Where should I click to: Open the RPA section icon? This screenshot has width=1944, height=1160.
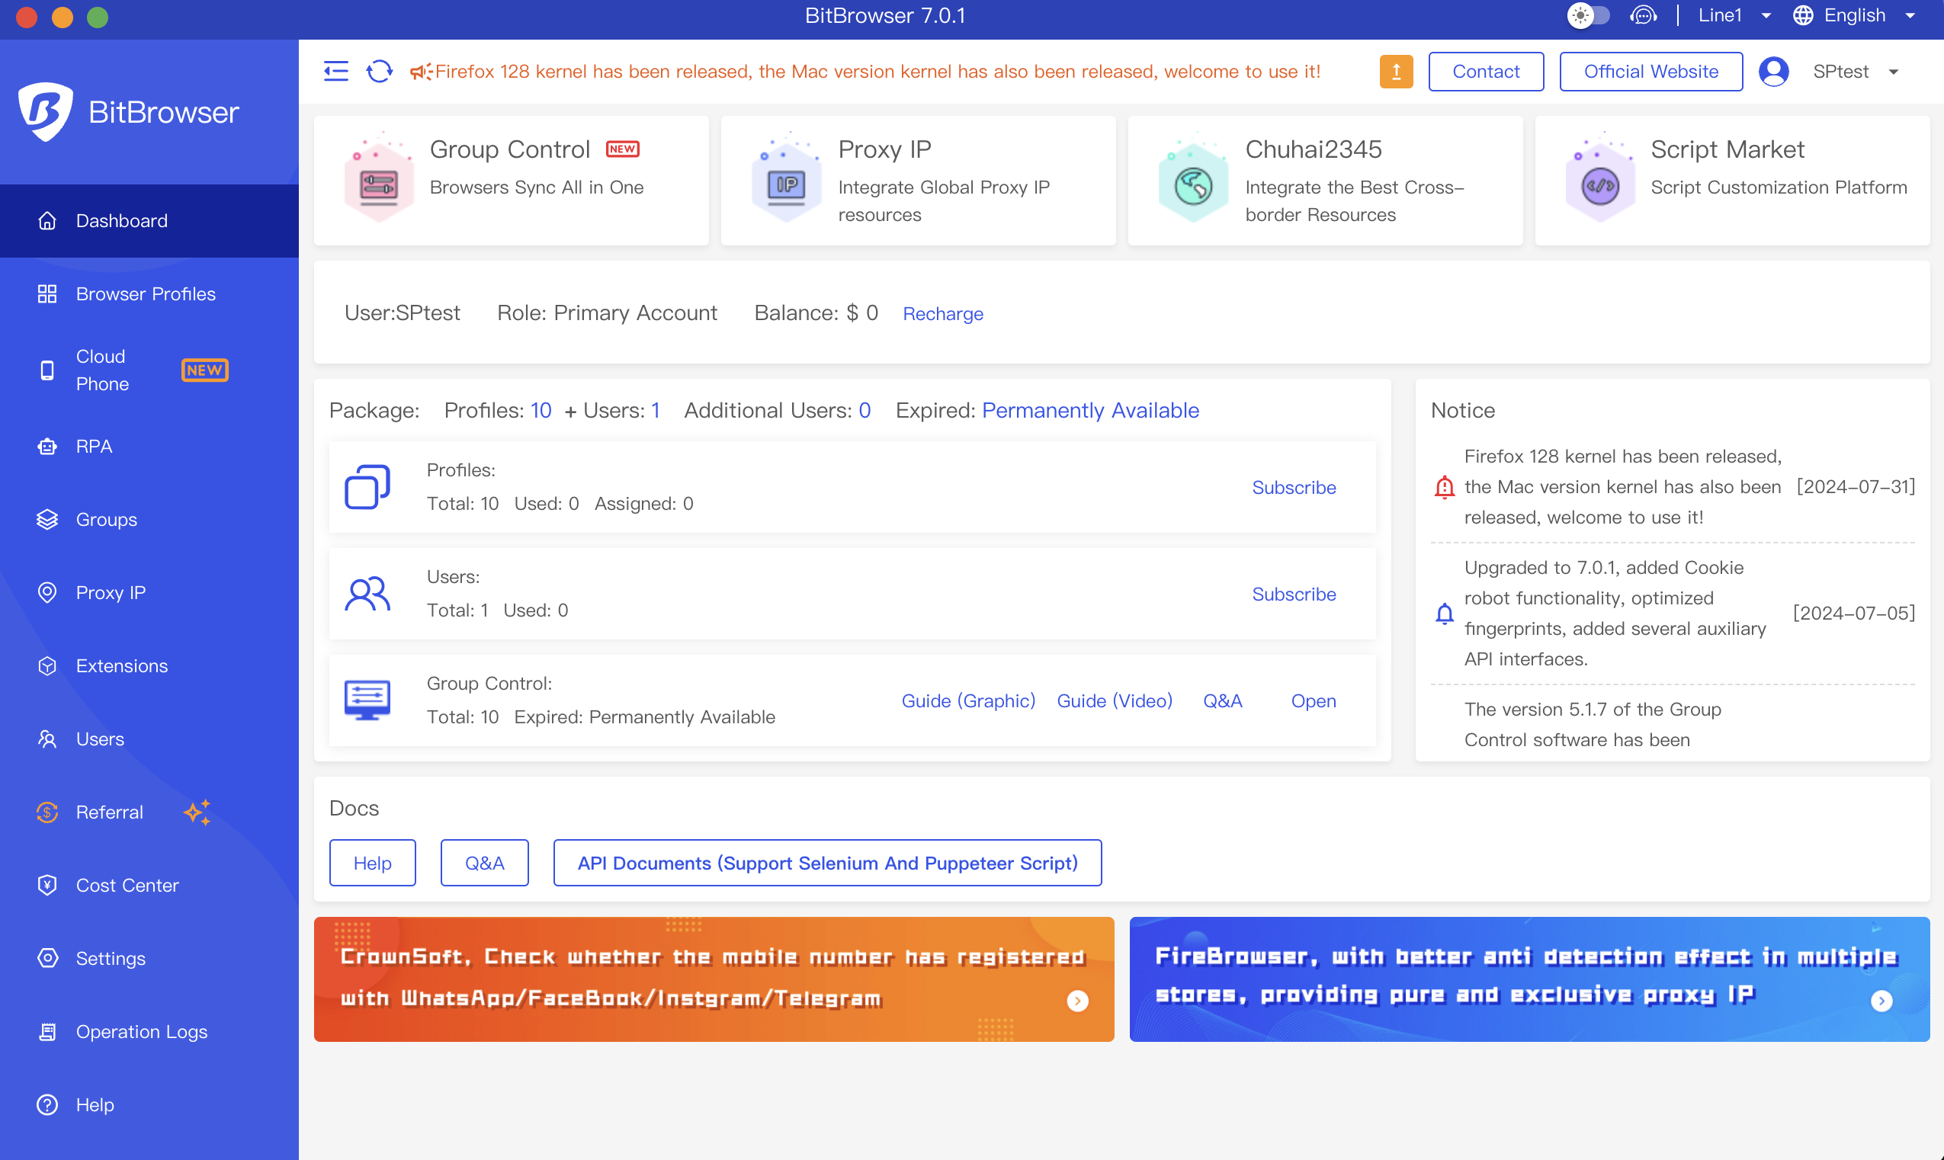pyautogui.click(x=47, y=444)
